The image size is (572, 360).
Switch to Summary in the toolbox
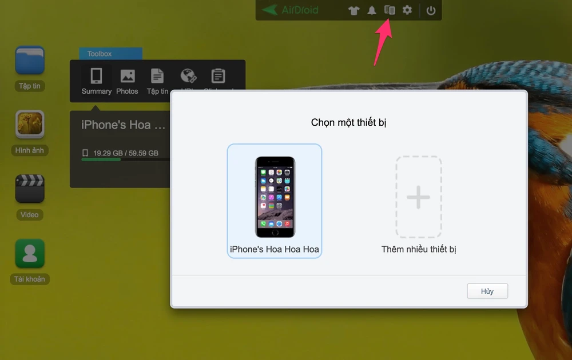(97, 81)
